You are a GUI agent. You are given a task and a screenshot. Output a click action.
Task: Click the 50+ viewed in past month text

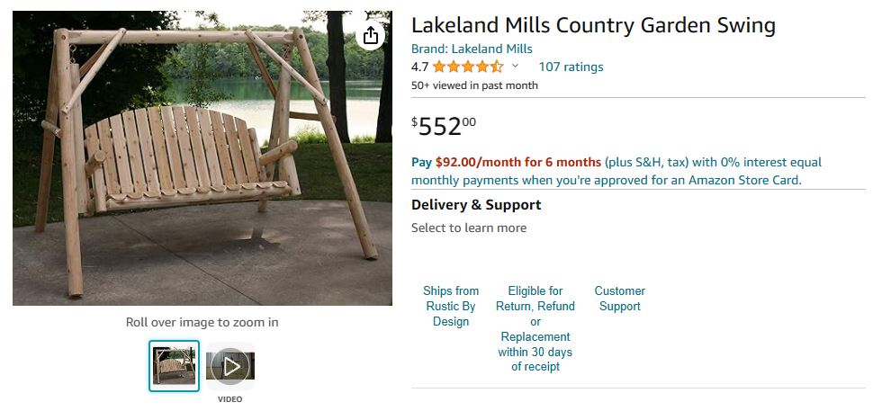tap(474, 85)
